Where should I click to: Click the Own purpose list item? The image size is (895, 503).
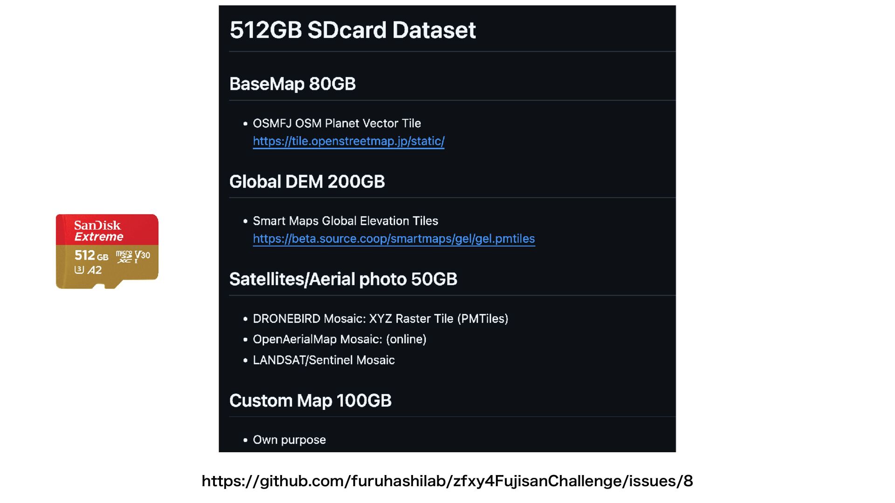[x=289, y=440]
